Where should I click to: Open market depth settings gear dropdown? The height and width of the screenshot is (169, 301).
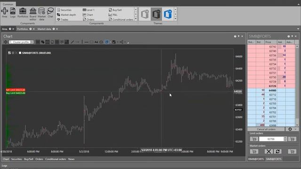pyautogui.click(x=292, y=130)
